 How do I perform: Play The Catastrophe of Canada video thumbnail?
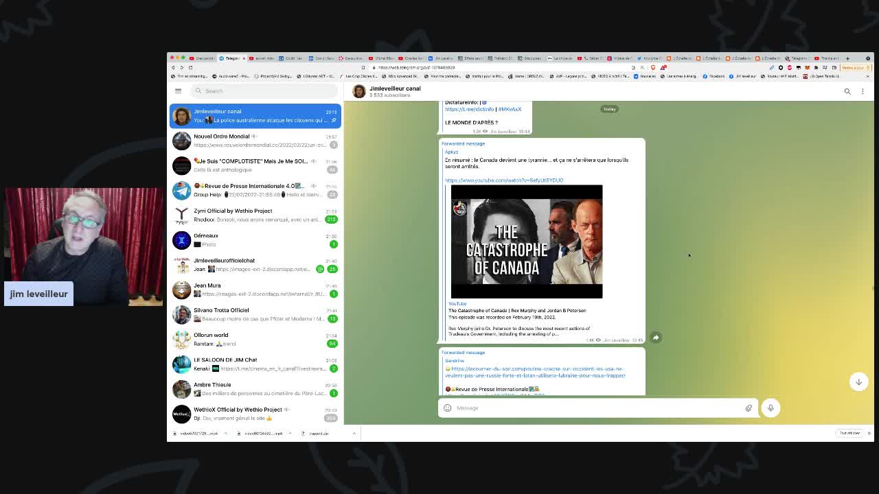click(x=527, y=242)
